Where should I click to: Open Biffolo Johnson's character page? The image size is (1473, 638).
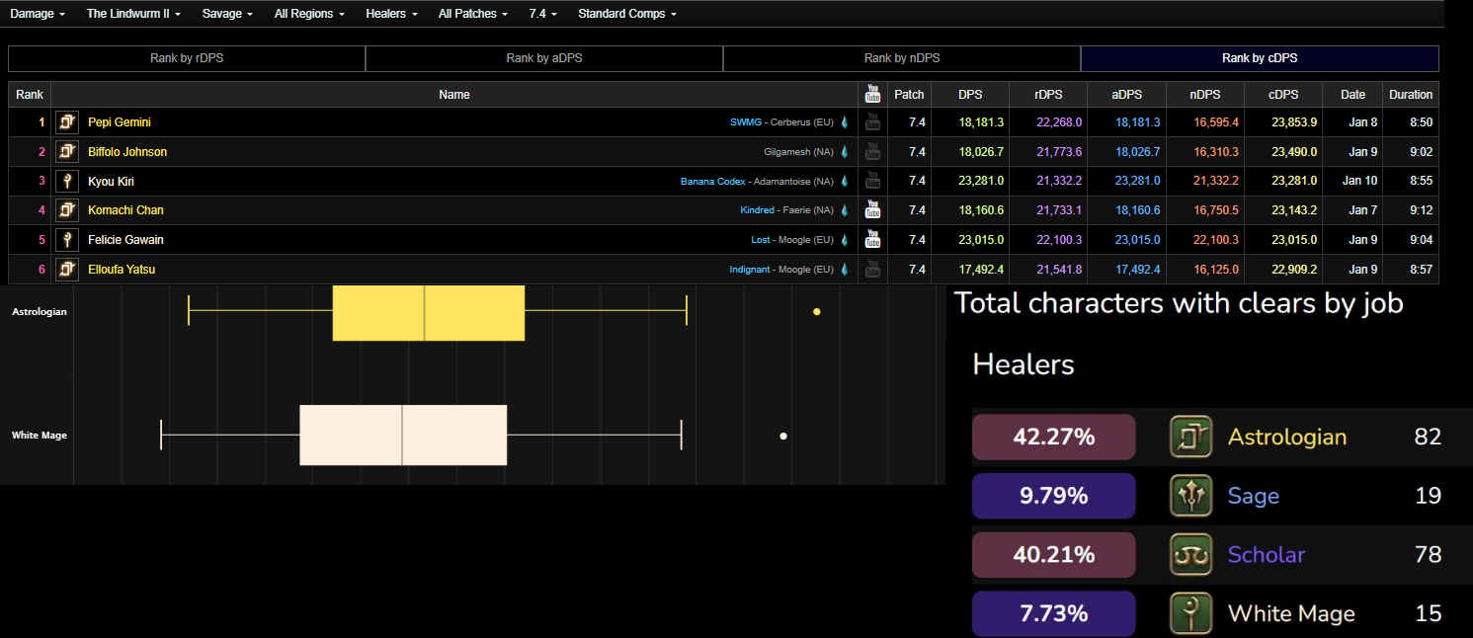pyautogui.click(x=127, y=152)
